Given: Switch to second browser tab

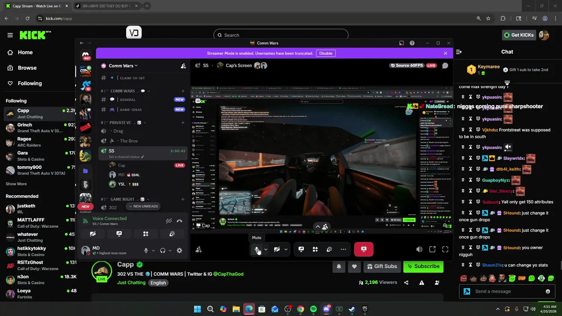Looking at the screenshot, I should coord(106,6).
